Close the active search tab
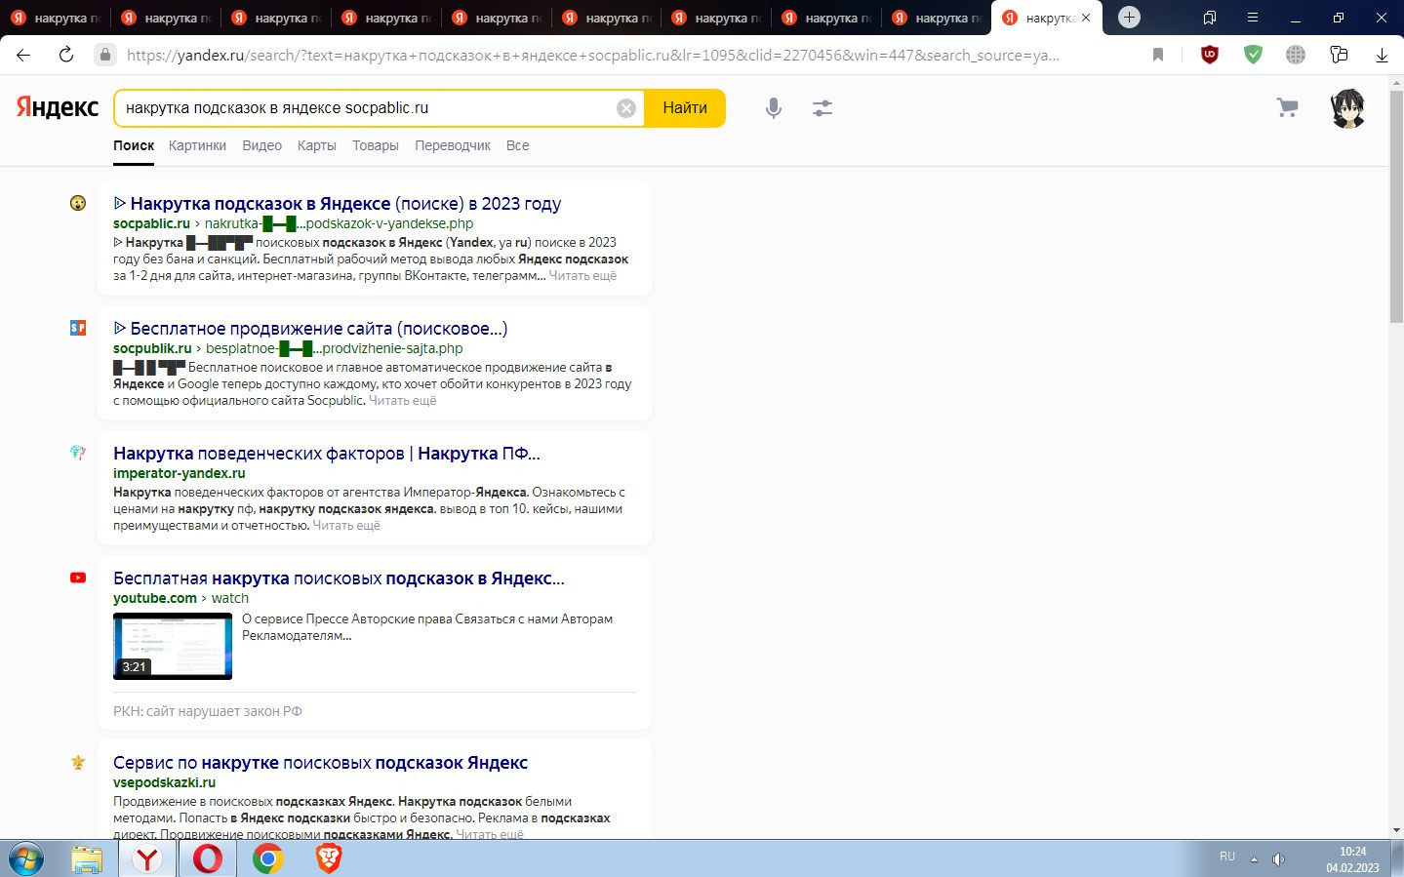This screenshot has width=1404, height=877. pyautogui.click(x=1086, y=18)
